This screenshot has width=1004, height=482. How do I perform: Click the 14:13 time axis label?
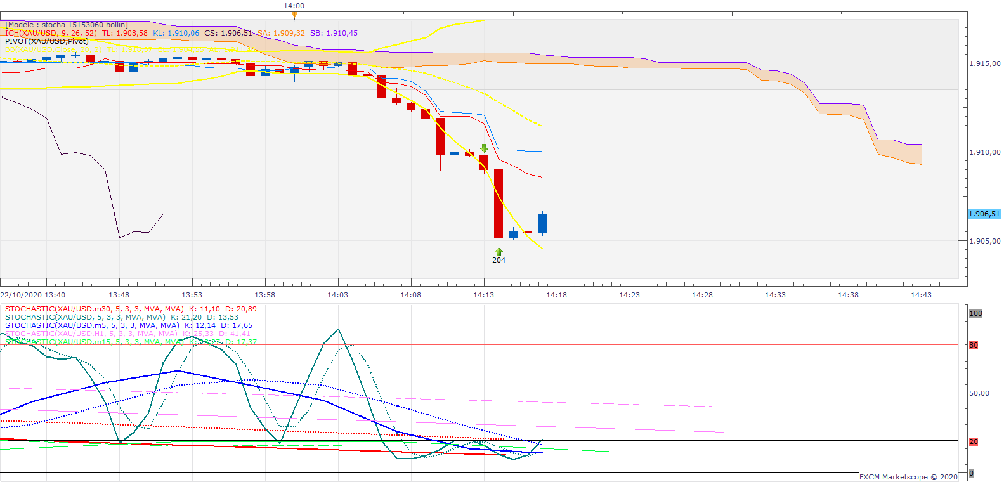pyautogui.click(x=483, y=295)
